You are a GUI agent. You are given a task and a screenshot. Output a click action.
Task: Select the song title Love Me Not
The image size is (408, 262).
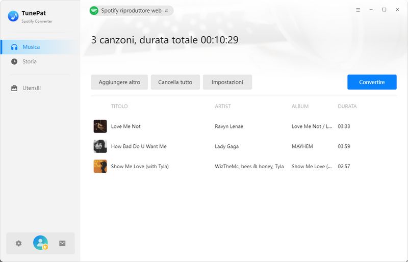point(125,126)
